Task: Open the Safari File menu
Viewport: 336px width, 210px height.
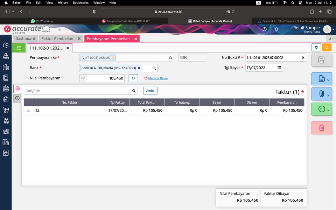Action: (x=28, y=2)
